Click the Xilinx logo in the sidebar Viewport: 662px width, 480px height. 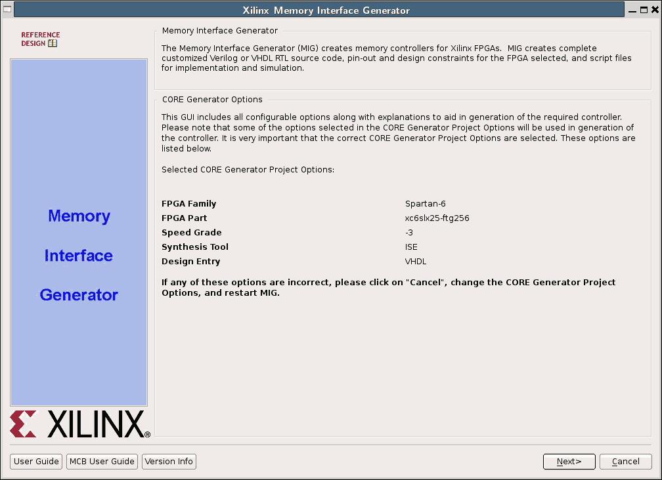click(x=79, y=424)
